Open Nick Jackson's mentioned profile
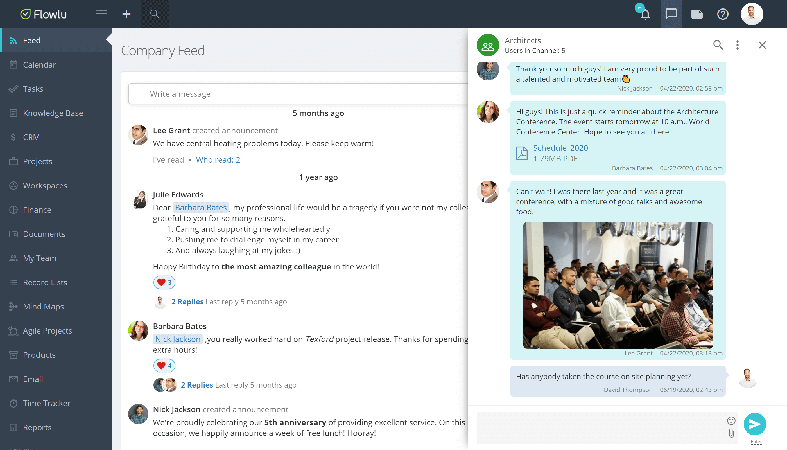This screenshot has height=450, width=787. click(178, 339)
